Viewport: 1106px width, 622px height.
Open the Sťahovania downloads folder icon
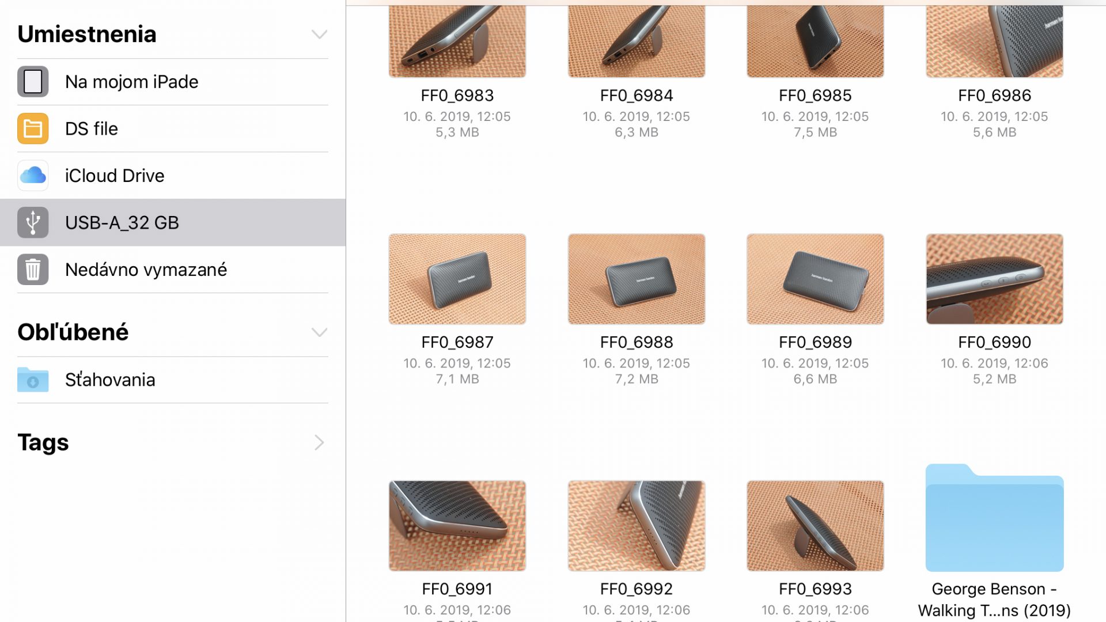point(33,380)
